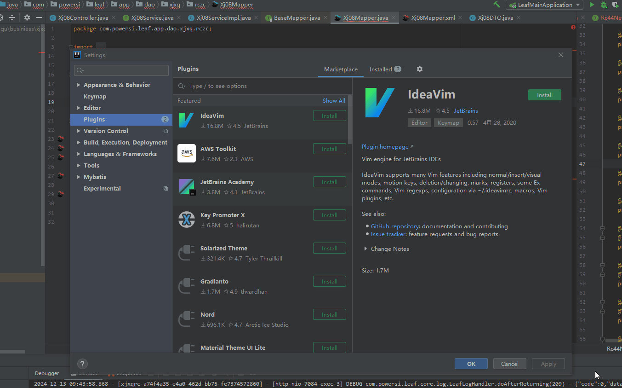The height and width of the screenshot is (388, 622).
Task: Click the MyBatis gutter icon on line 29
Action: [x=61, y=194]
